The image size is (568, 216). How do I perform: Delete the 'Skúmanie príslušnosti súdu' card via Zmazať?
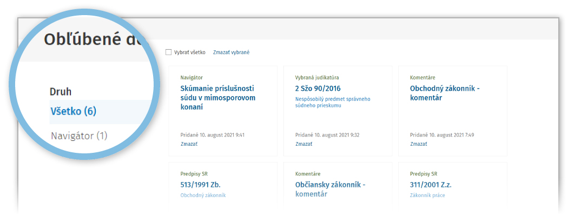coord(189,144)
